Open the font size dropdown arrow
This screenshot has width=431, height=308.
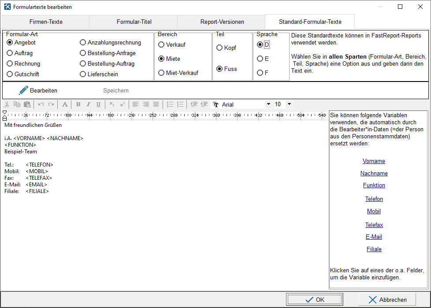(x=289, y=104)
